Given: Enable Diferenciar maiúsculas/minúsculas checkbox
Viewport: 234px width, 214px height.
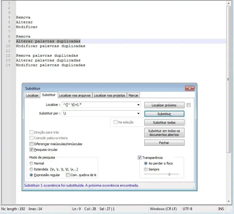Looking at the screenshot, I should point(32,144).
